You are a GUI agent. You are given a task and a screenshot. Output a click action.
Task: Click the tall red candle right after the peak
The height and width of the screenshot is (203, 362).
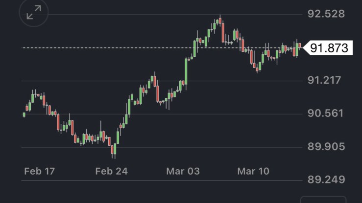pyautogui.click(x=223, y=32)
